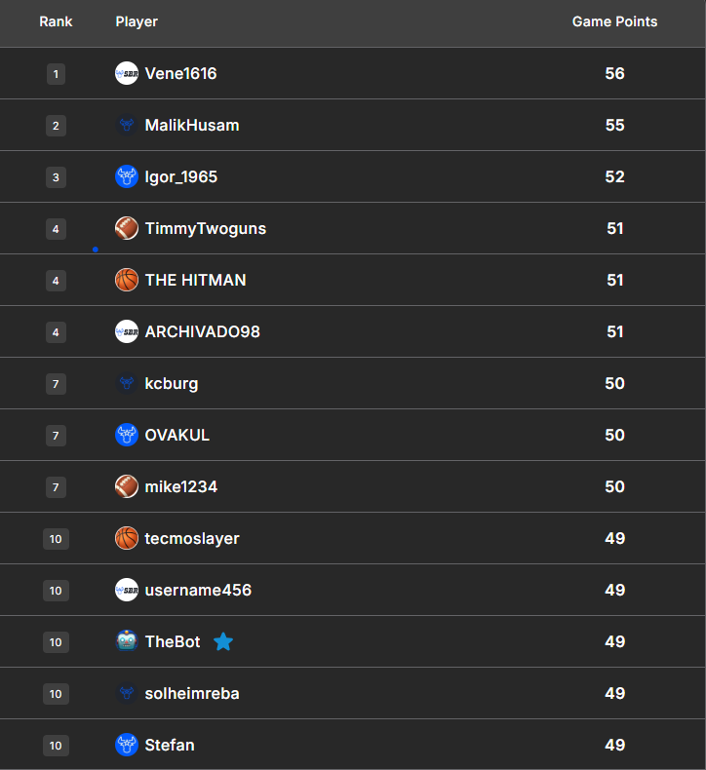Open kcburg's player profile name
This screenshot has height=770, width=706.
[172, 383]
